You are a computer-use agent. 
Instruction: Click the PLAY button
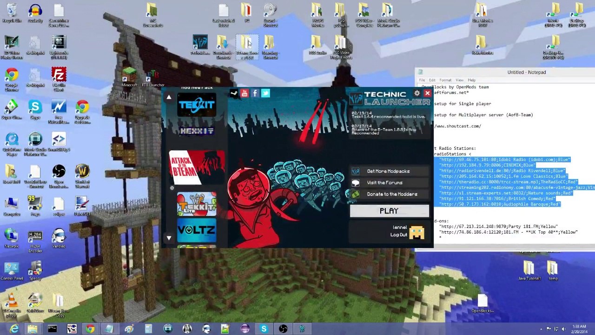pyautogui.click(x=389, y=211)
